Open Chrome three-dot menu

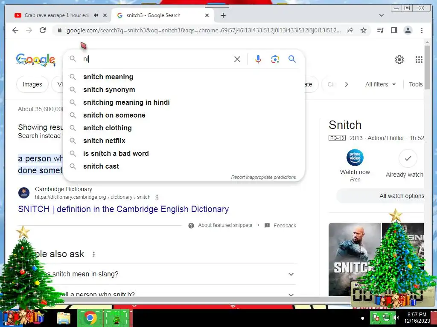coord(422,30)
